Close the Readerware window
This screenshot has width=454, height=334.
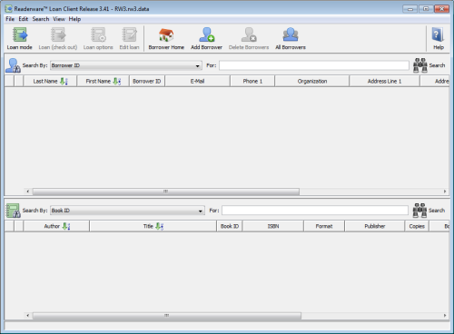click(441, 9)
